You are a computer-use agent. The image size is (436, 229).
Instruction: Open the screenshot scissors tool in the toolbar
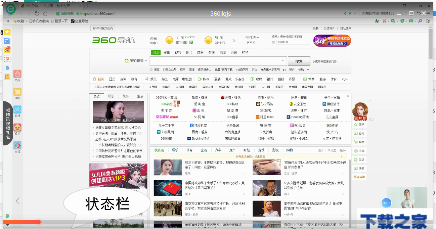384,21
